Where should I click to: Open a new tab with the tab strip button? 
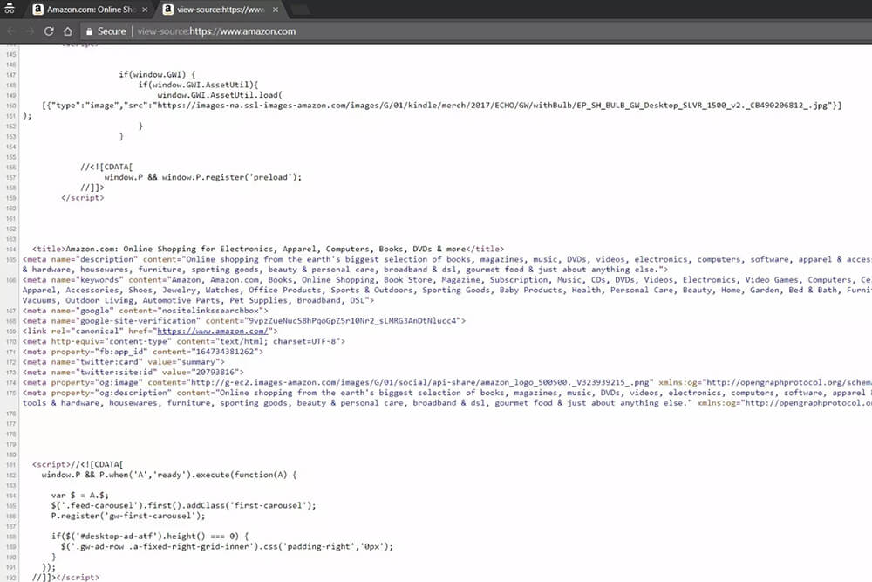pos(300,10)
